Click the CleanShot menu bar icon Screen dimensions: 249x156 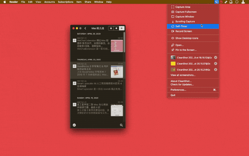point(217,2)
